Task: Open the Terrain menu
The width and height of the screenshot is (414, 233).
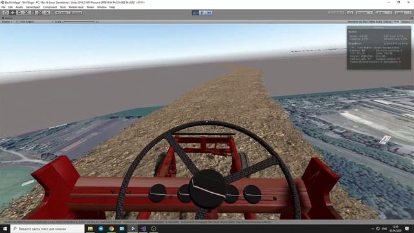Action: tap(91, 7)
